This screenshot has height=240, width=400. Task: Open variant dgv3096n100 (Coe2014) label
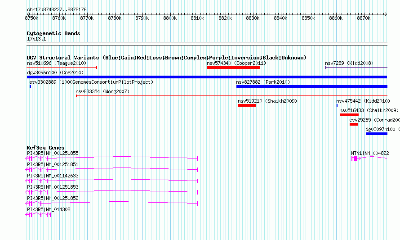tap(55, 72)
